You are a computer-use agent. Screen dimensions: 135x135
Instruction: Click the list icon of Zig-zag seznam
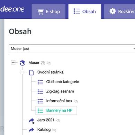point(40,92)
